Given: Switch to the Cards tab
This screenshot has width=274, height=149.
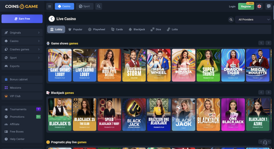Looking at the screenshot, I should point(117,29).
